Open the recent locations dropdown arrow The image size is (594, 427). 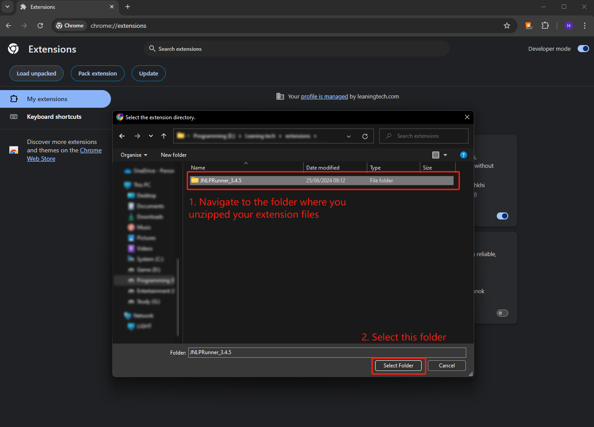point(151,136)
